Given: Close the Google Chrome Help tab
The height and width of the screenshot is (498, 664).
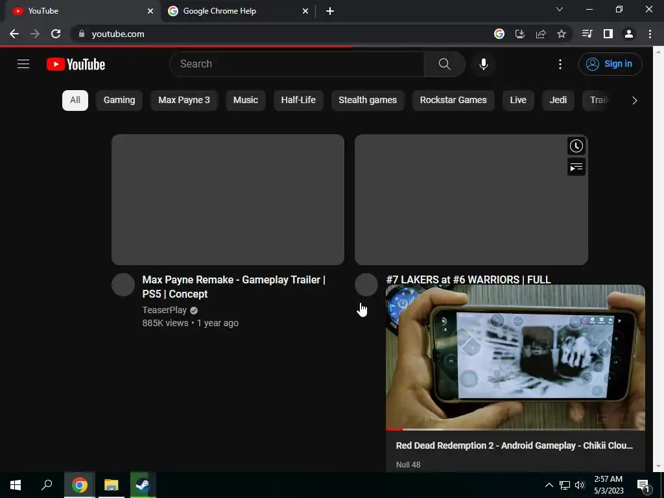Looking at the screenshot, I should 305,11.
